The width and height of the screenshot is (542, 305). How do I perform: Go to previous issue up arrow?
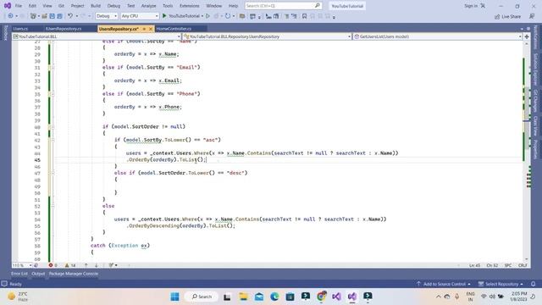86,265
